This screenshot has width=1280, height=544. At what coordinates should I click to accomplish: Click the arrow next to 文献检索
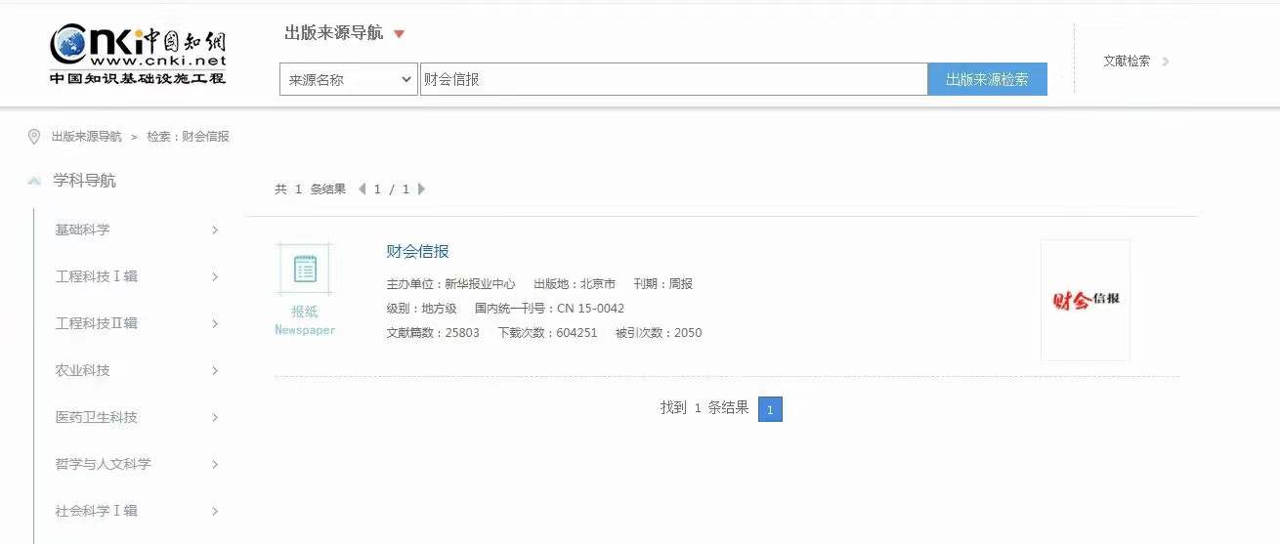(x=1166, y=62)
